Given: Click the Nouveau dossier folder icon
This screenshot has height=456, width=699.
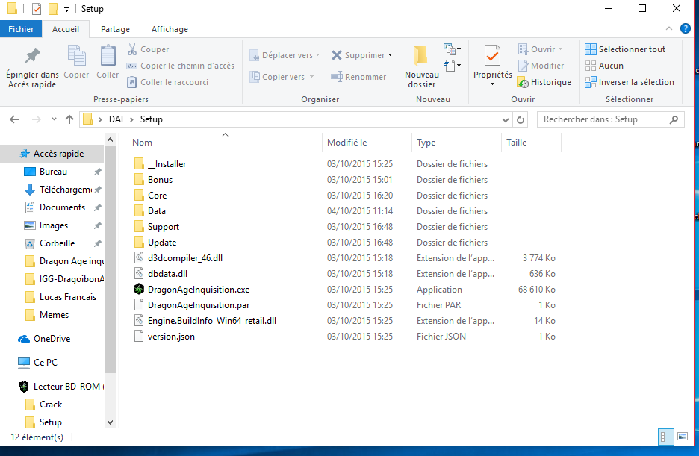Looking at the screenshot, I should 421,57.
